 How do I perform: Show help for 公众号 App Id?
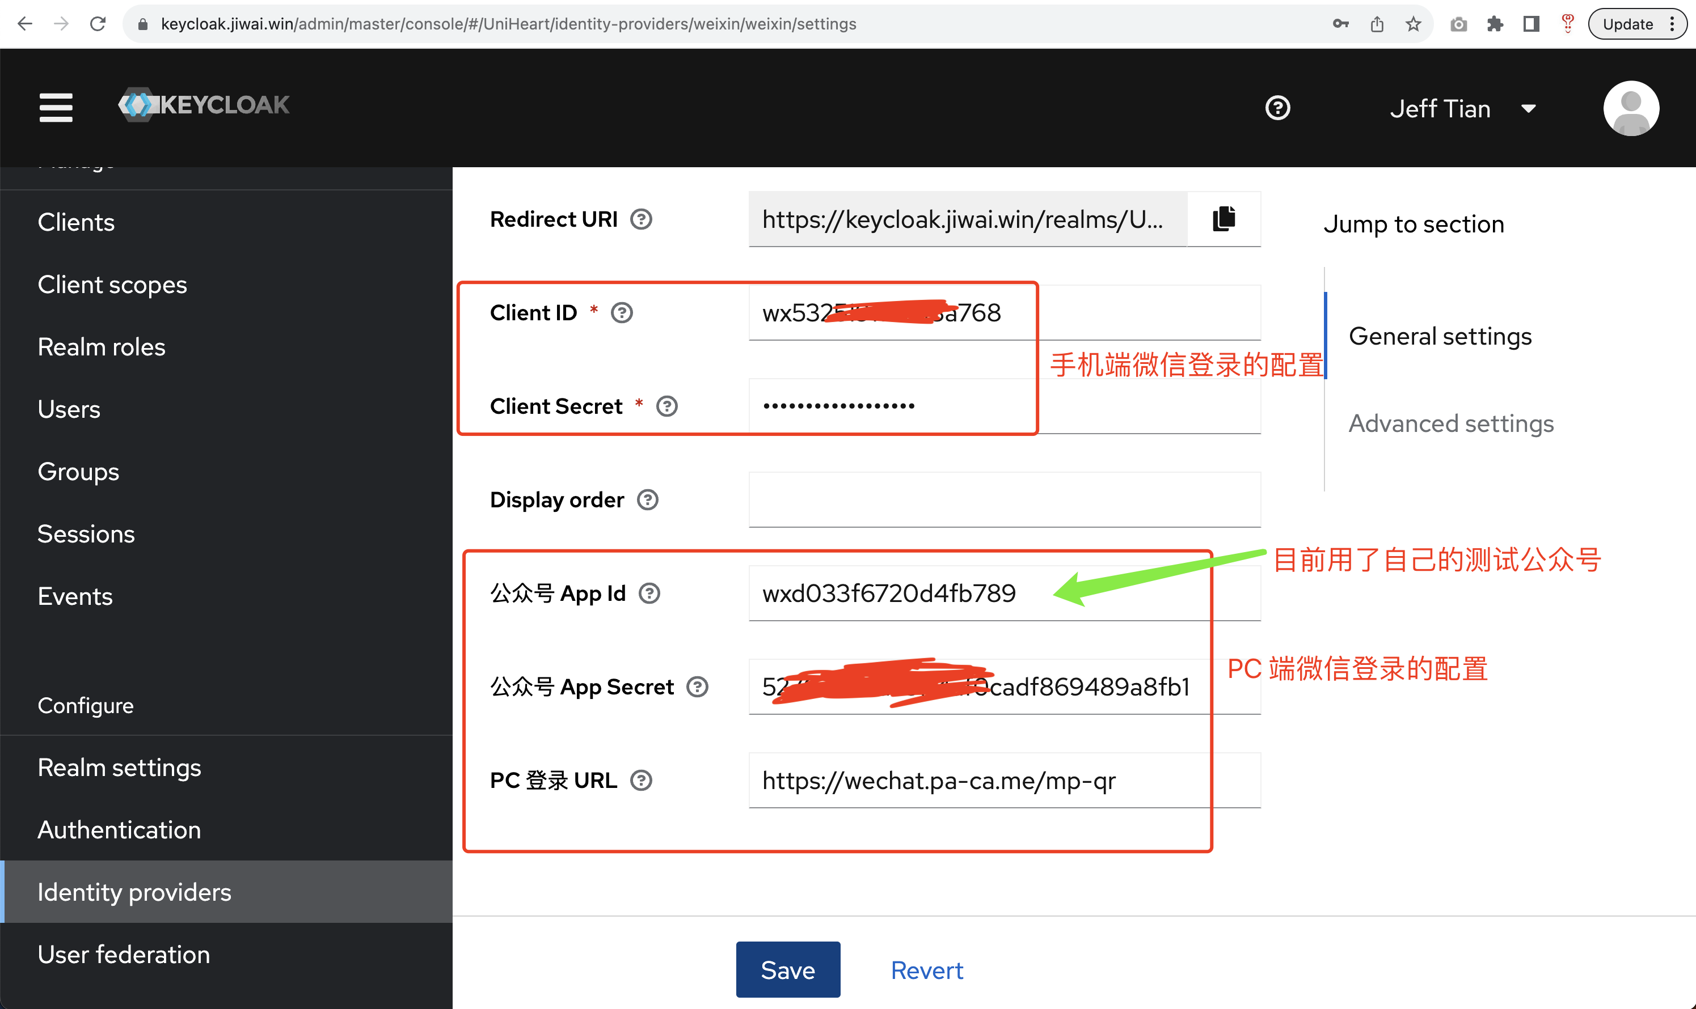click(649, 593)
